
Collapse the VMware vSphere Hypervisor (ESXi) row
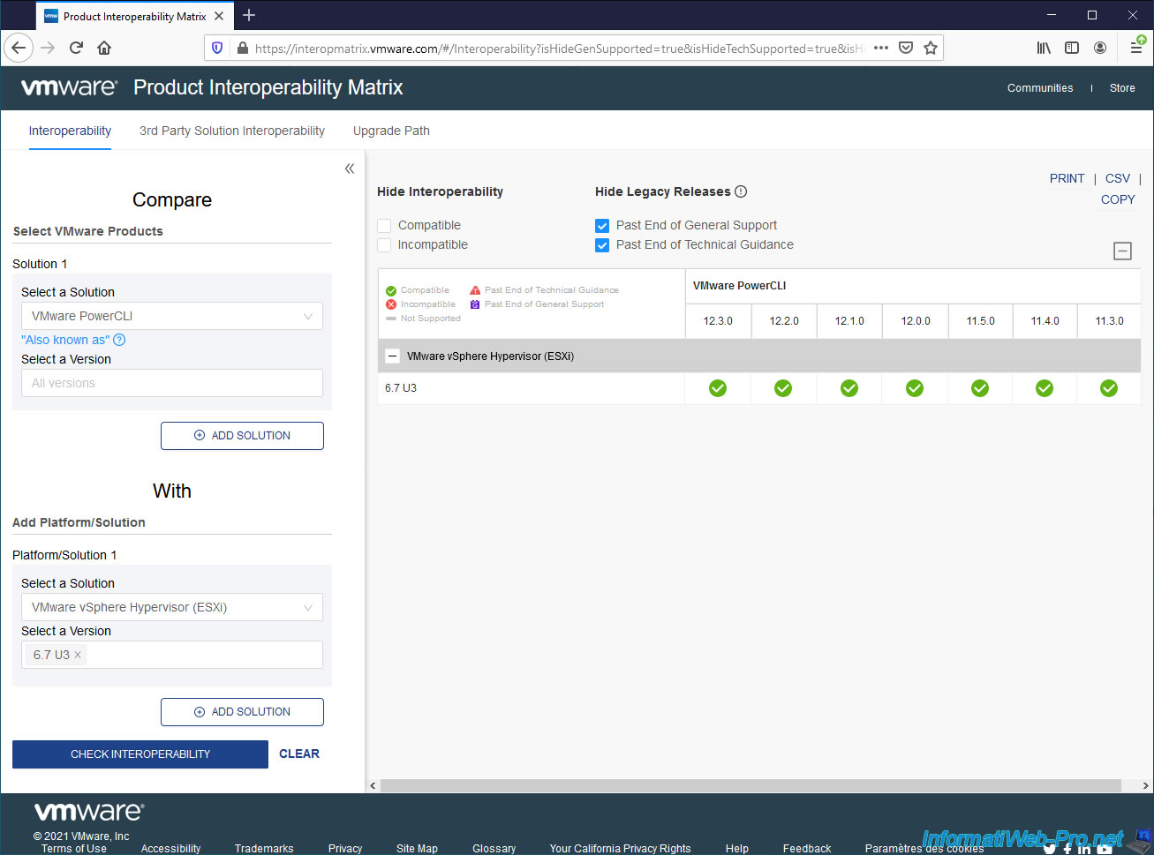click(392, 356)
